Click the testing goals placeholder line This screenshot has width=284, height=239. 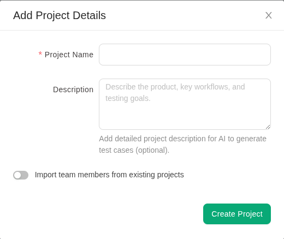[x=128, y=98]
